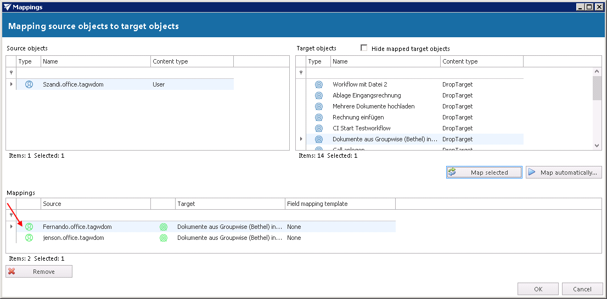Expand the Dokumente aus Groupwise target row
607x299 pixels.
[301, 139]
